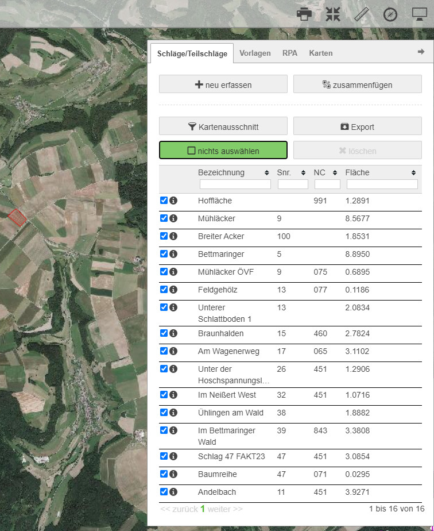The width and height of the screenshot is (434, 531).
Task: Filter by Kartenausschnitt button
Action: pyautogui.click(x=223, y=126)
